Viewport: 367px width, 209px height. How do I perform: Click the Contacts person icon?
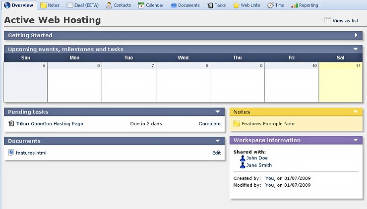pyautogui.click(x=109, y=5)
